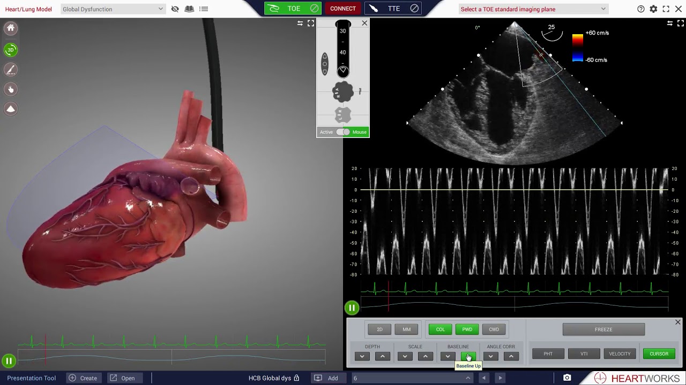Open the list view icon in top bar
This screenshot has width=686, height=385.
pos(204,9)
